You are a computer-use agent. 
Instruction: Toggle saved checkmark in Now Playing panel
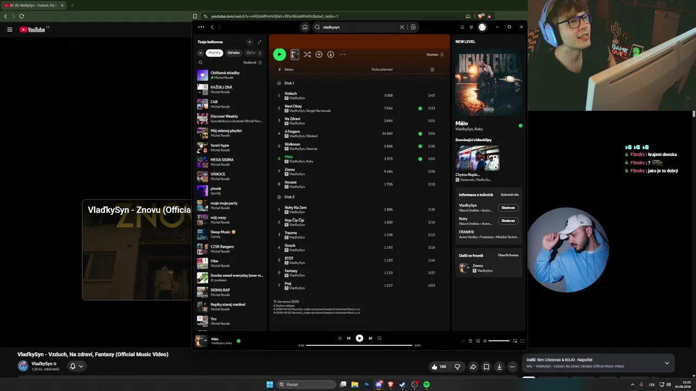pos(520,125)
